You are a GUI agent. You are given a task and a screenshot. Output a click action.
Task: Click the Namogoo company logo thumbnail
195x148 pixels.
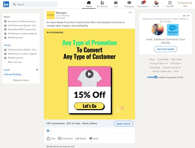[x=51, y=15]
